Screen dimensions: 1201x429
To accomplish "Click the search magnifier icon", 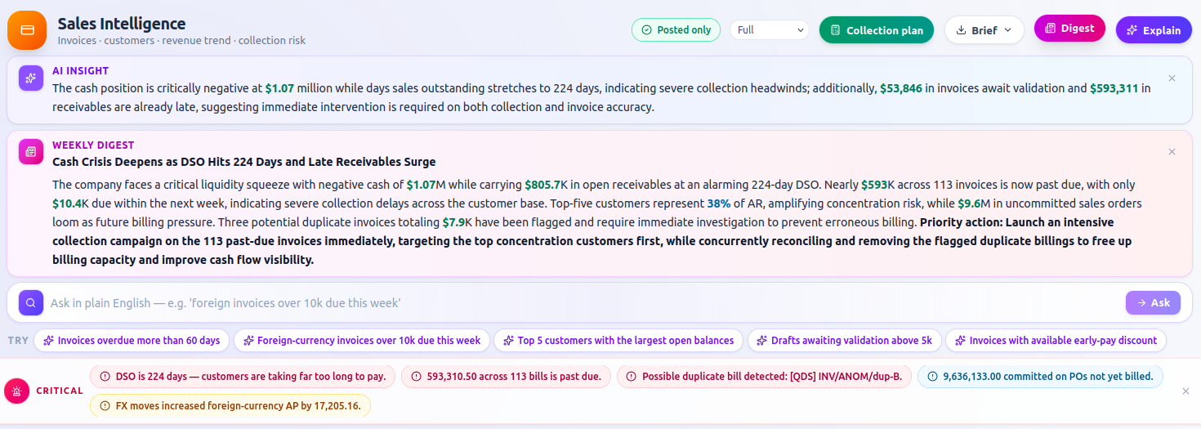I will pyautogui.click(x=30, y=302).
